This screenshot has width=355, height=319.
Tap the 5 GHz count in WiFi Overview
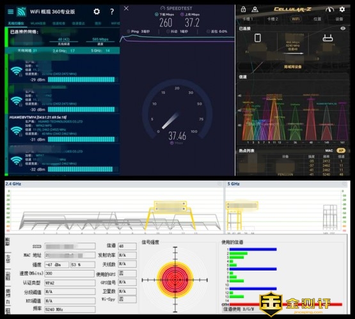(x=100, y=51)
